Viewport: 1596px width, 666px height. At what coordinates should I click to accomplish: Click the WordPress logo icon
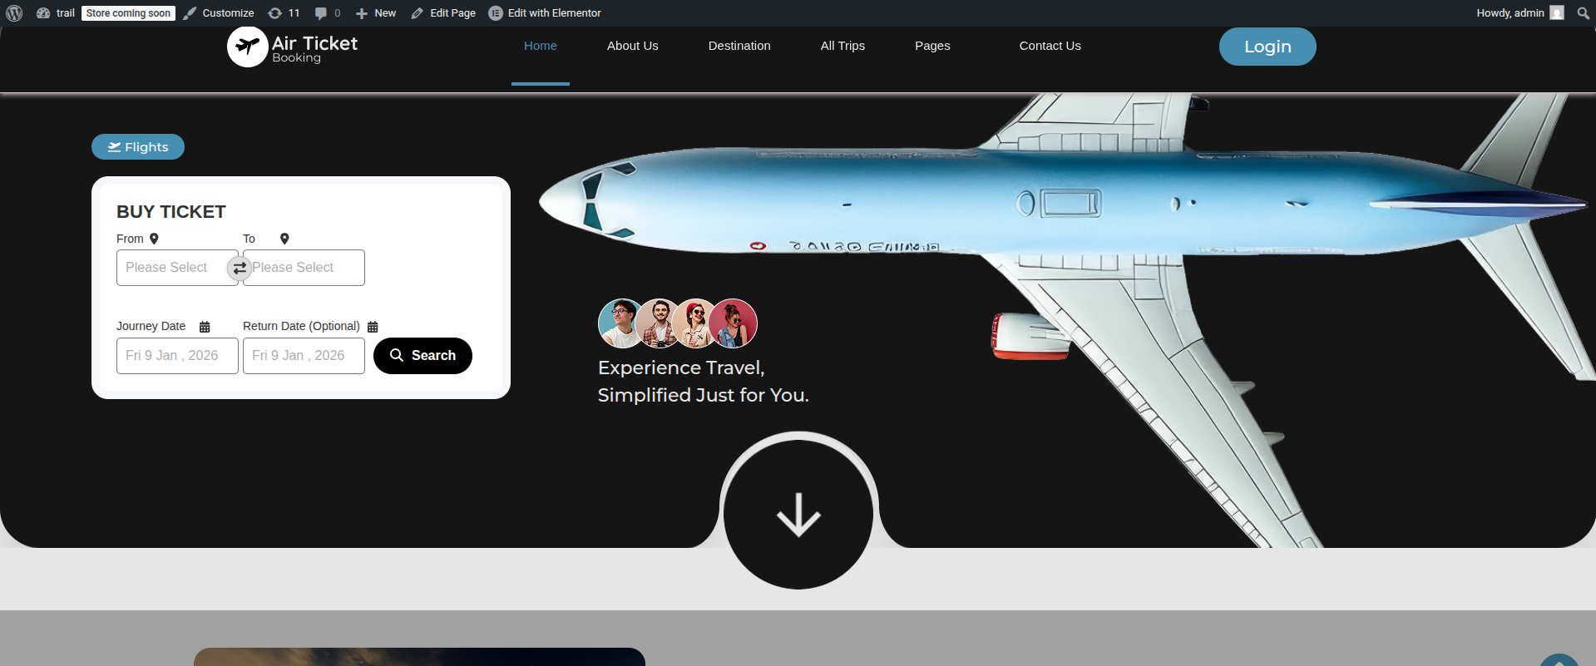pos(14,13)
